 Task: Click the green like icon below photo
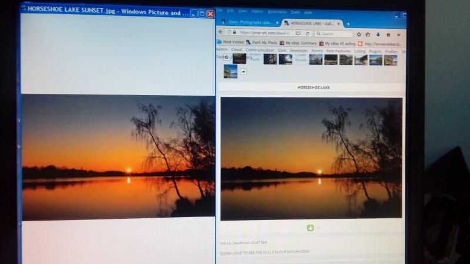pos(310,228)
